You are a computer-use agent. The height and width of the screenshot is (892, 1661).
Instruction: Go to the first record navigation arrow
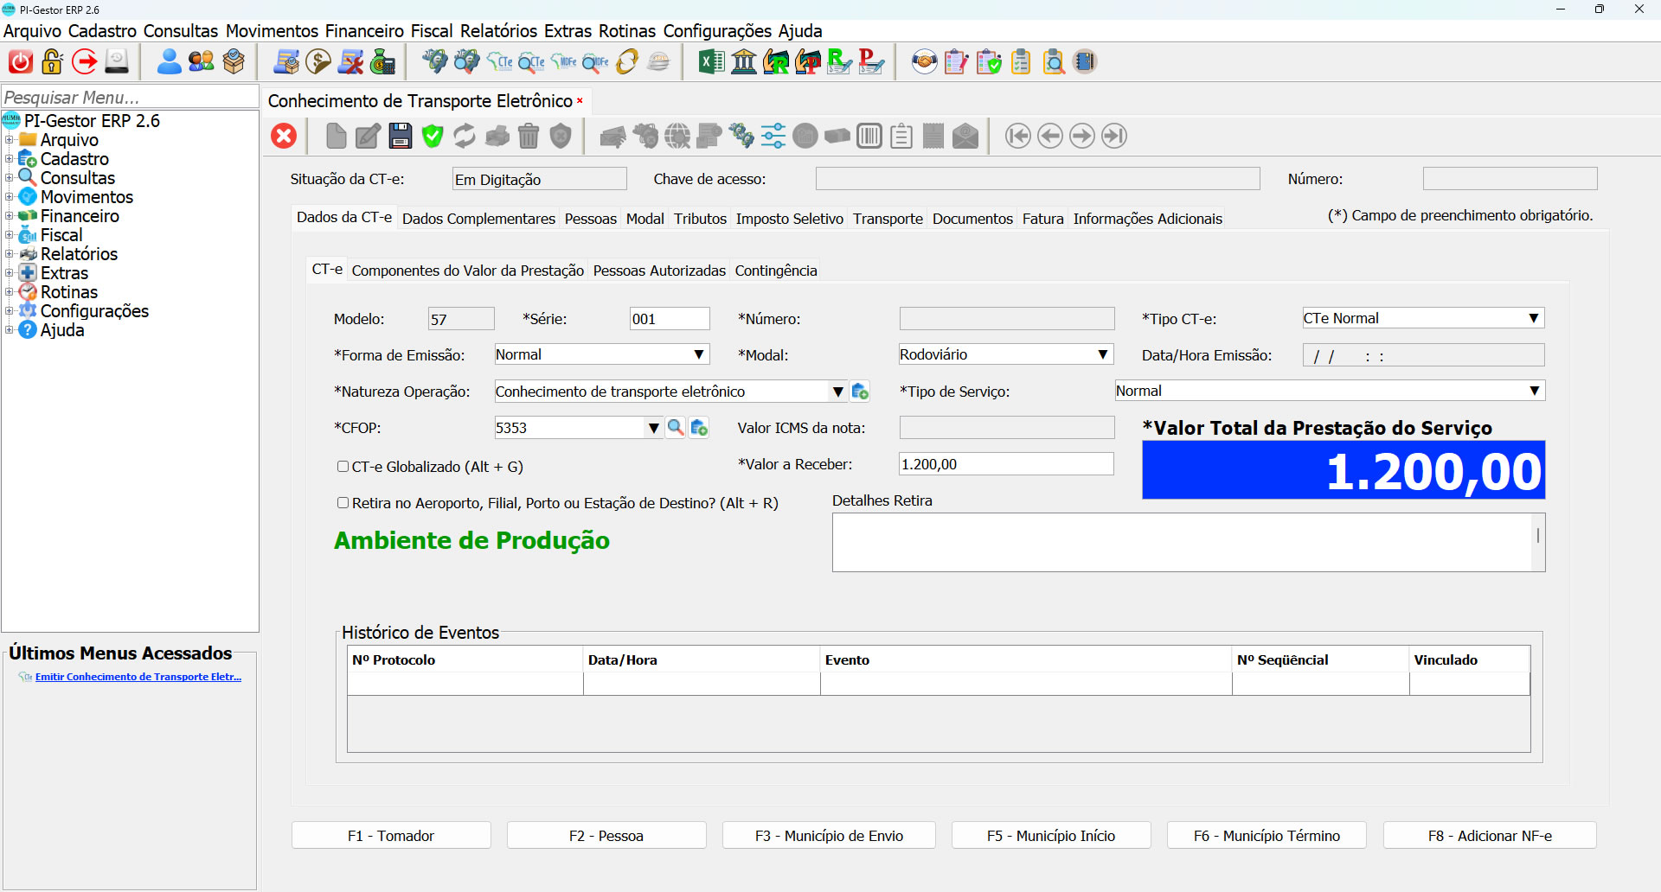pos(1018,136)
